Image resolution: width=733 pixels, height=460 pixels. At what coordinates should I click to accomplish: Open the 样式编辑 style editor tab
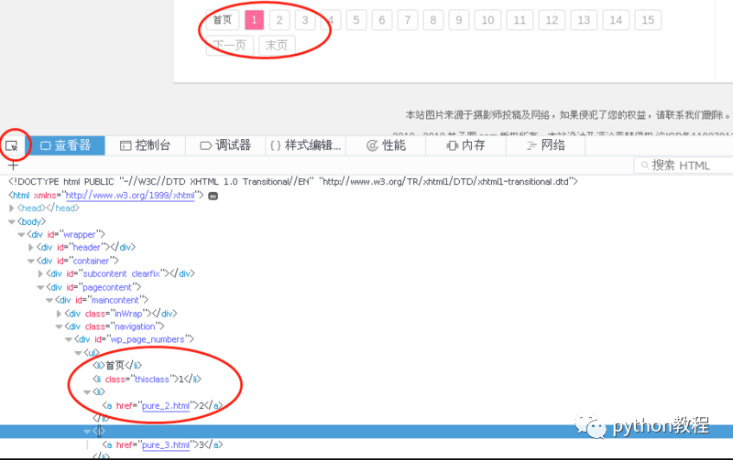(x=306, y=145)
